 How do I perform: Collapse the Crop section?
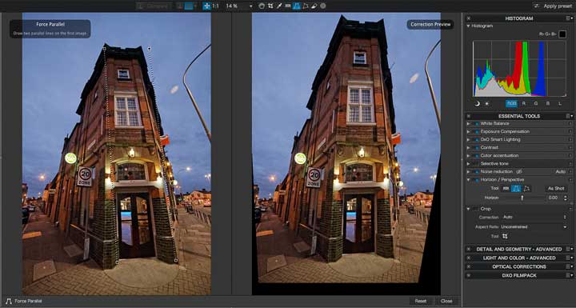pyautogui.click(x=468, y=209)
